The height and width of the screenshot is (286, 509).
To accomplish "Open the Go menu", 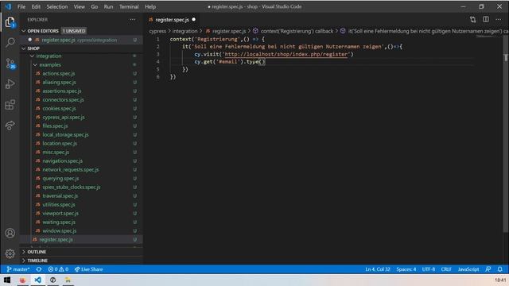I will (95, 6).
